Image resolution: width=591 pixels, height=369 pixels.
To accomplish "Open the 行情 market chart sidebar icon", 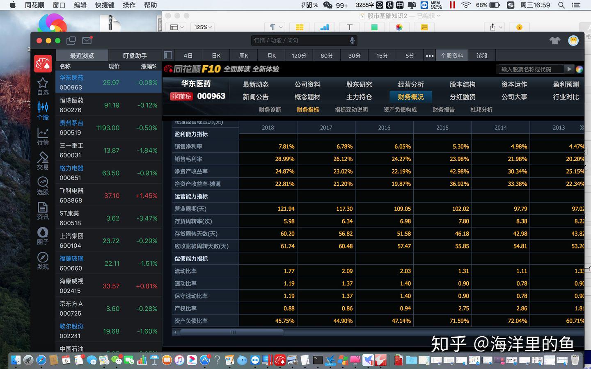I will click(x=43, y=136).
